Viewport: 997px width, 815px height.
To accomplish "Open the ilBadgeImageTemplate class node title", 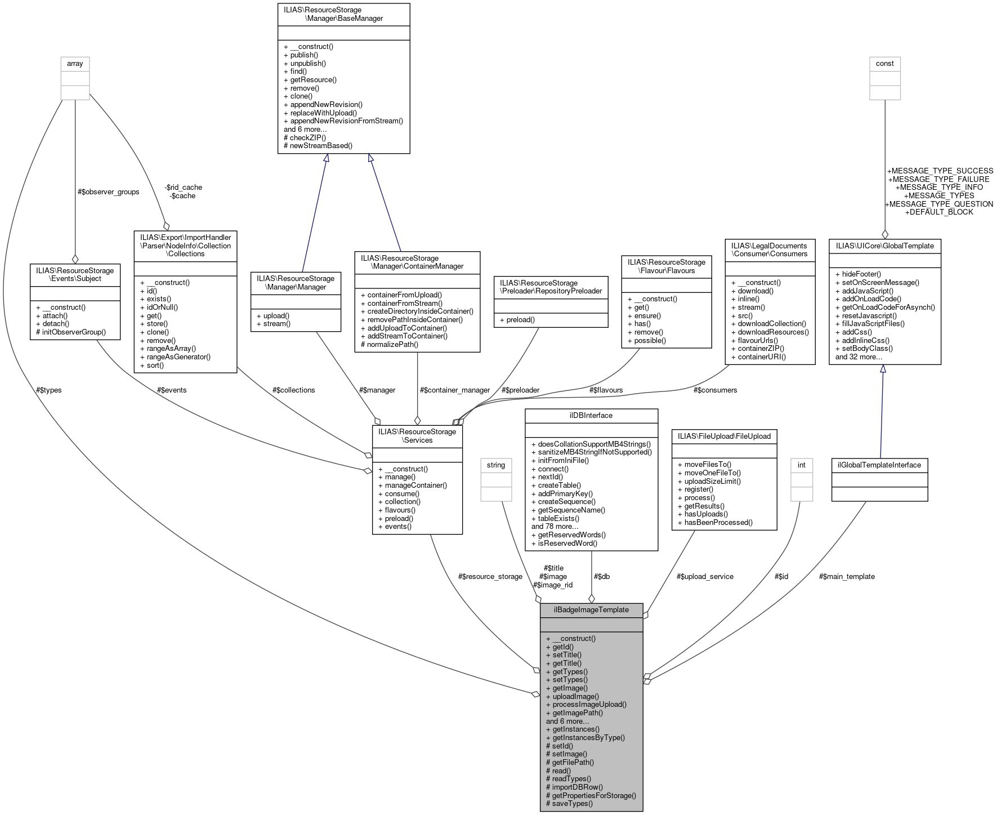I will pyautogui.click(x=591, y=609).
